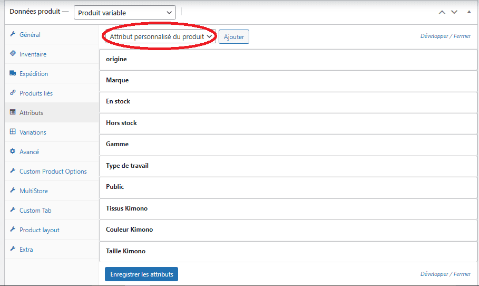Click the Attributs list icon

click(13, 112)
